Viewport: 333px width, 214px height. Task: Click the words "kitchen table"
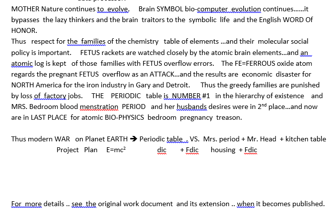coord(306,139)
